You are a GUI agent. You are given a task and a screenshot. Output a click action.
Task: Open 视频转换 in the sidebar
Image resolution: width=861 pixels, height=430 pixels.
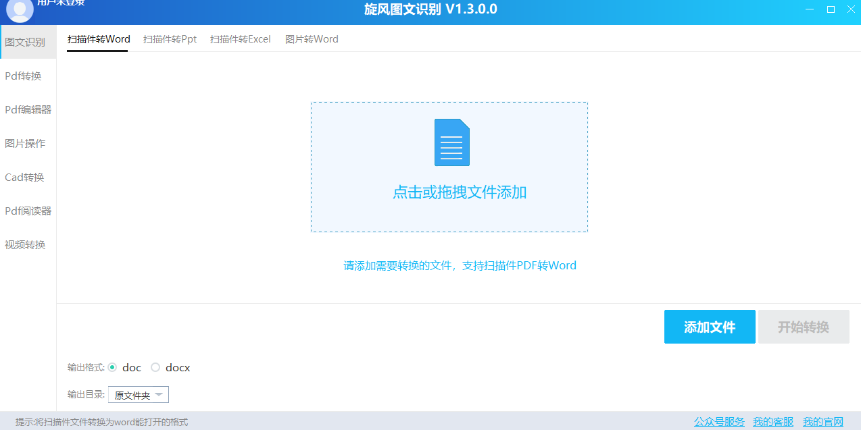(25, 244)
